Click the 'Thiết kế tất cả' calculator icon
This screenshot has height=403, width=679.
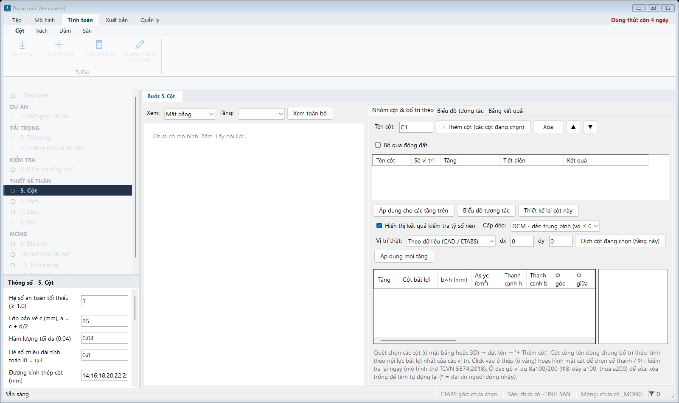[x=99, y=45]
